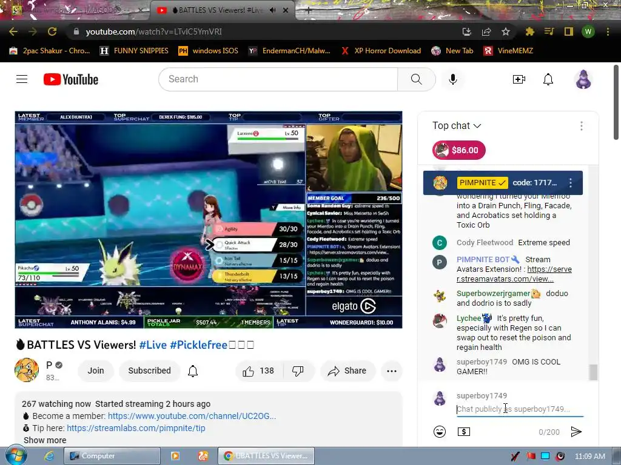Go to YouTube home via logo
The image size is (621, 465).
click(71, 79)
